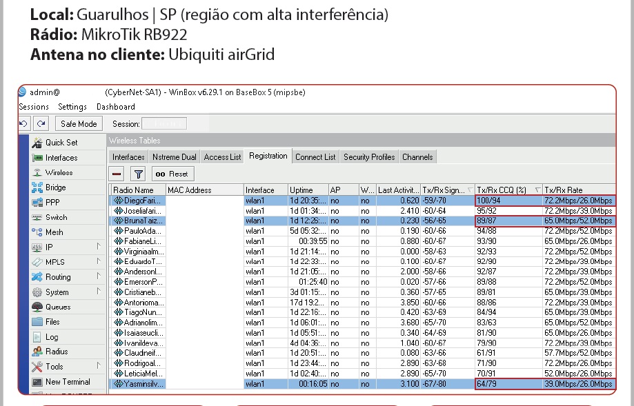Click the Tx/Rx Rate column header

tap(579, 190)
